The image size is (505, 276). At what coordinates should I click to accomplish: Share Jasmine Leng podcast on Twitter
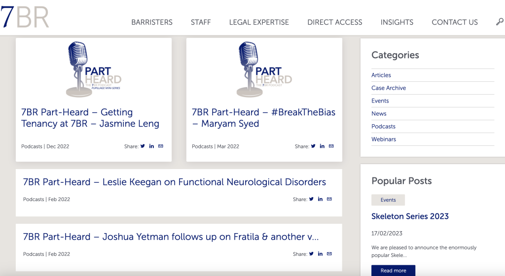tap(143, 146)
